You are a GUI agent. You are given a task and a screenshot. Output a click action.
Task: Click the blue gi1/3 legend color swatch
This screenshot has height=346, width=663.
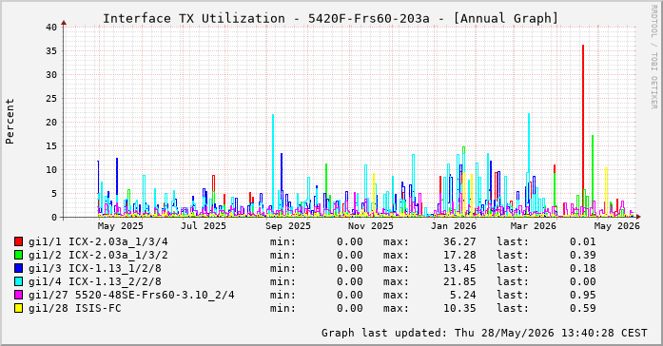tap(18, 268)
